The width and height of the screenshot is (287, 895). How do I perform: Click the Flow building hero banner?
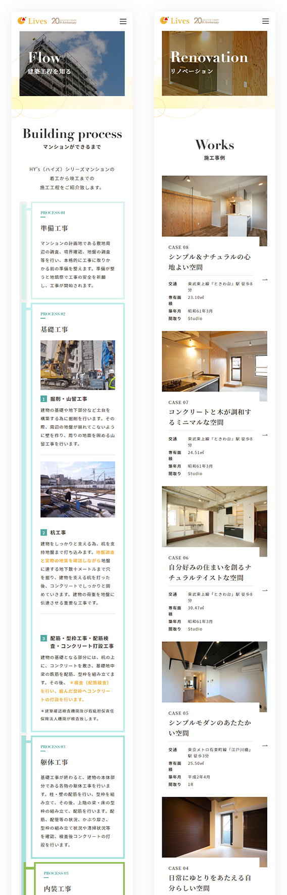pos(72,64)
